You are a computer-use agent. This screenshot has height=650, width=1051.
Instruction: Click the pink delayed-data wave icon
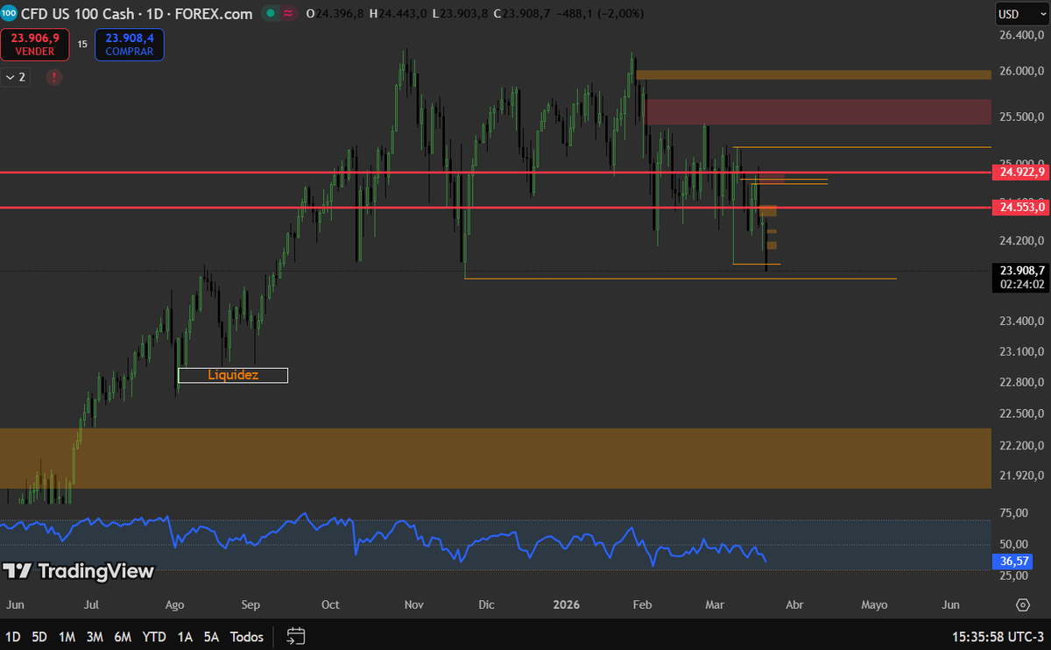287,14
